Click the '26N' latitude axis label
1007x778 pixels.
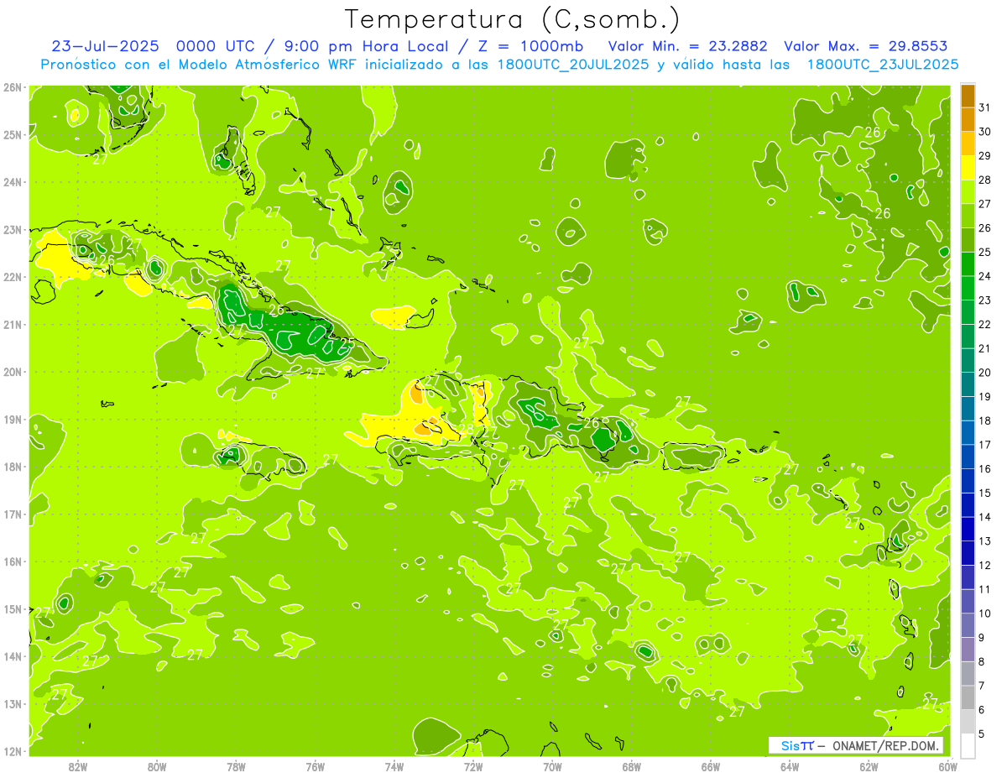coord(12,87)
